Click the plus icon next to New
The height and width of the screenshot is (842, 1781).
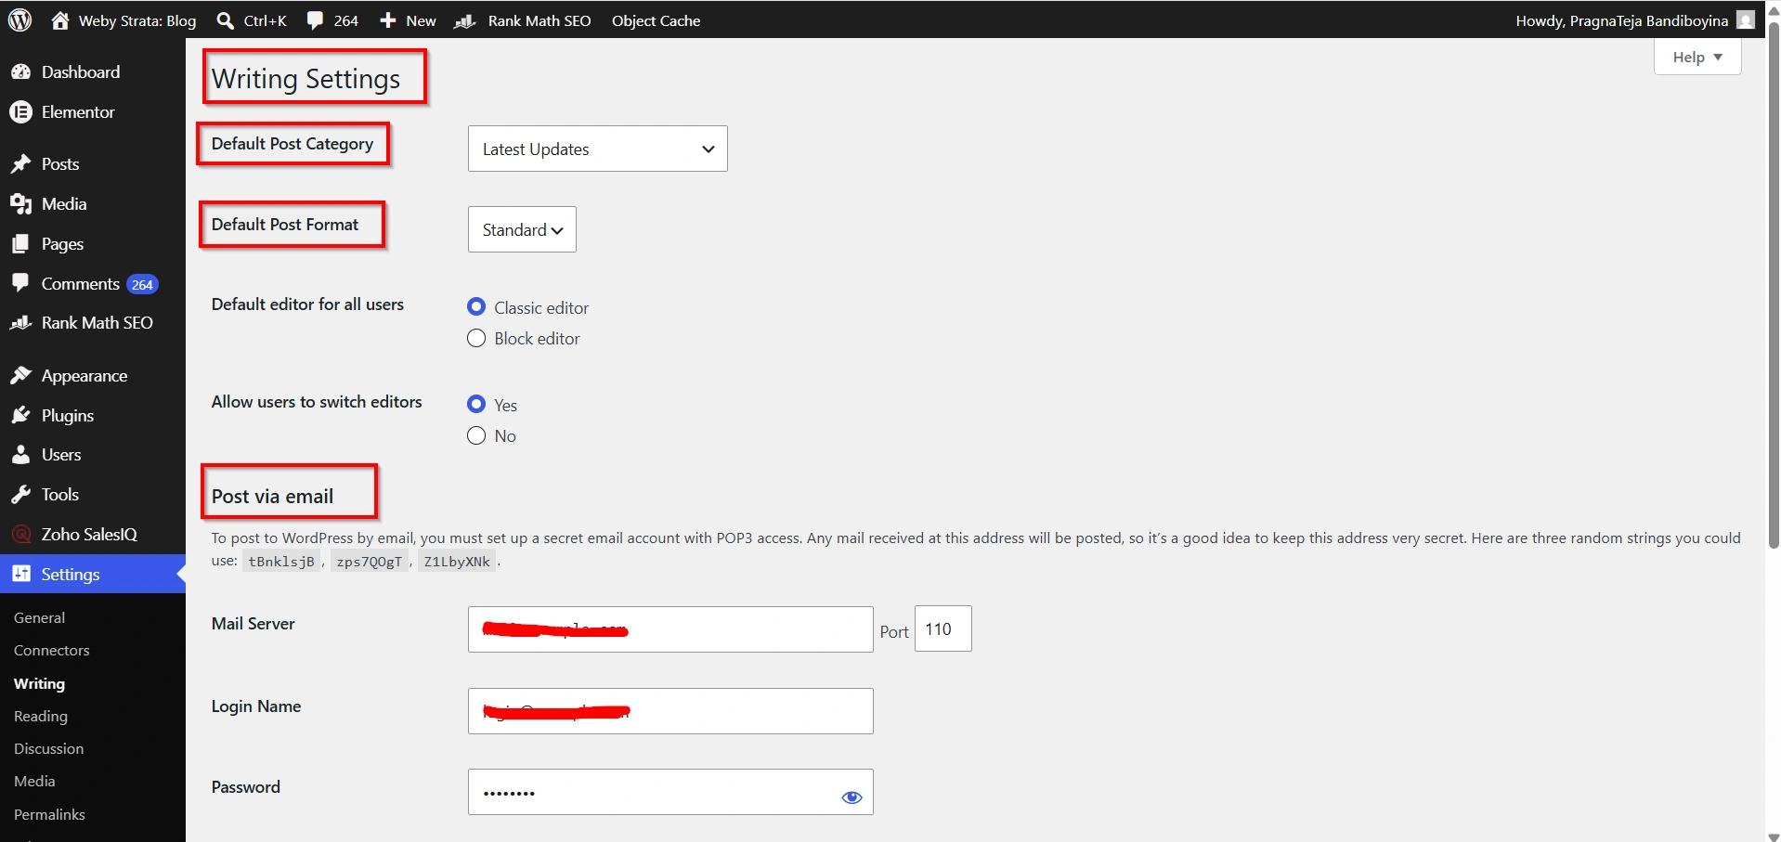(x=388, y=20)
